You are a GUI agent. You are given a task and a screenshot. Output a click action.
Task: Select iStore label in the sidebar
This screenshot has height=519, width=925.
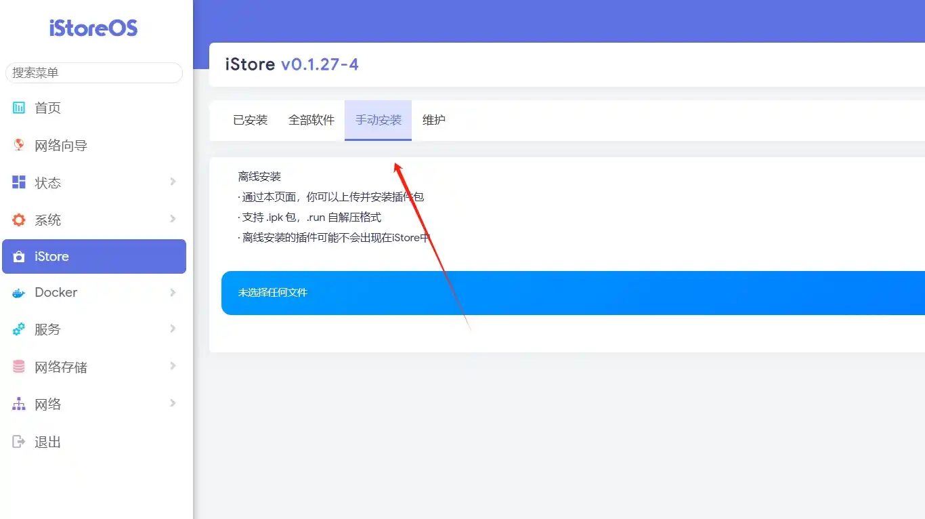click(52, 257)
